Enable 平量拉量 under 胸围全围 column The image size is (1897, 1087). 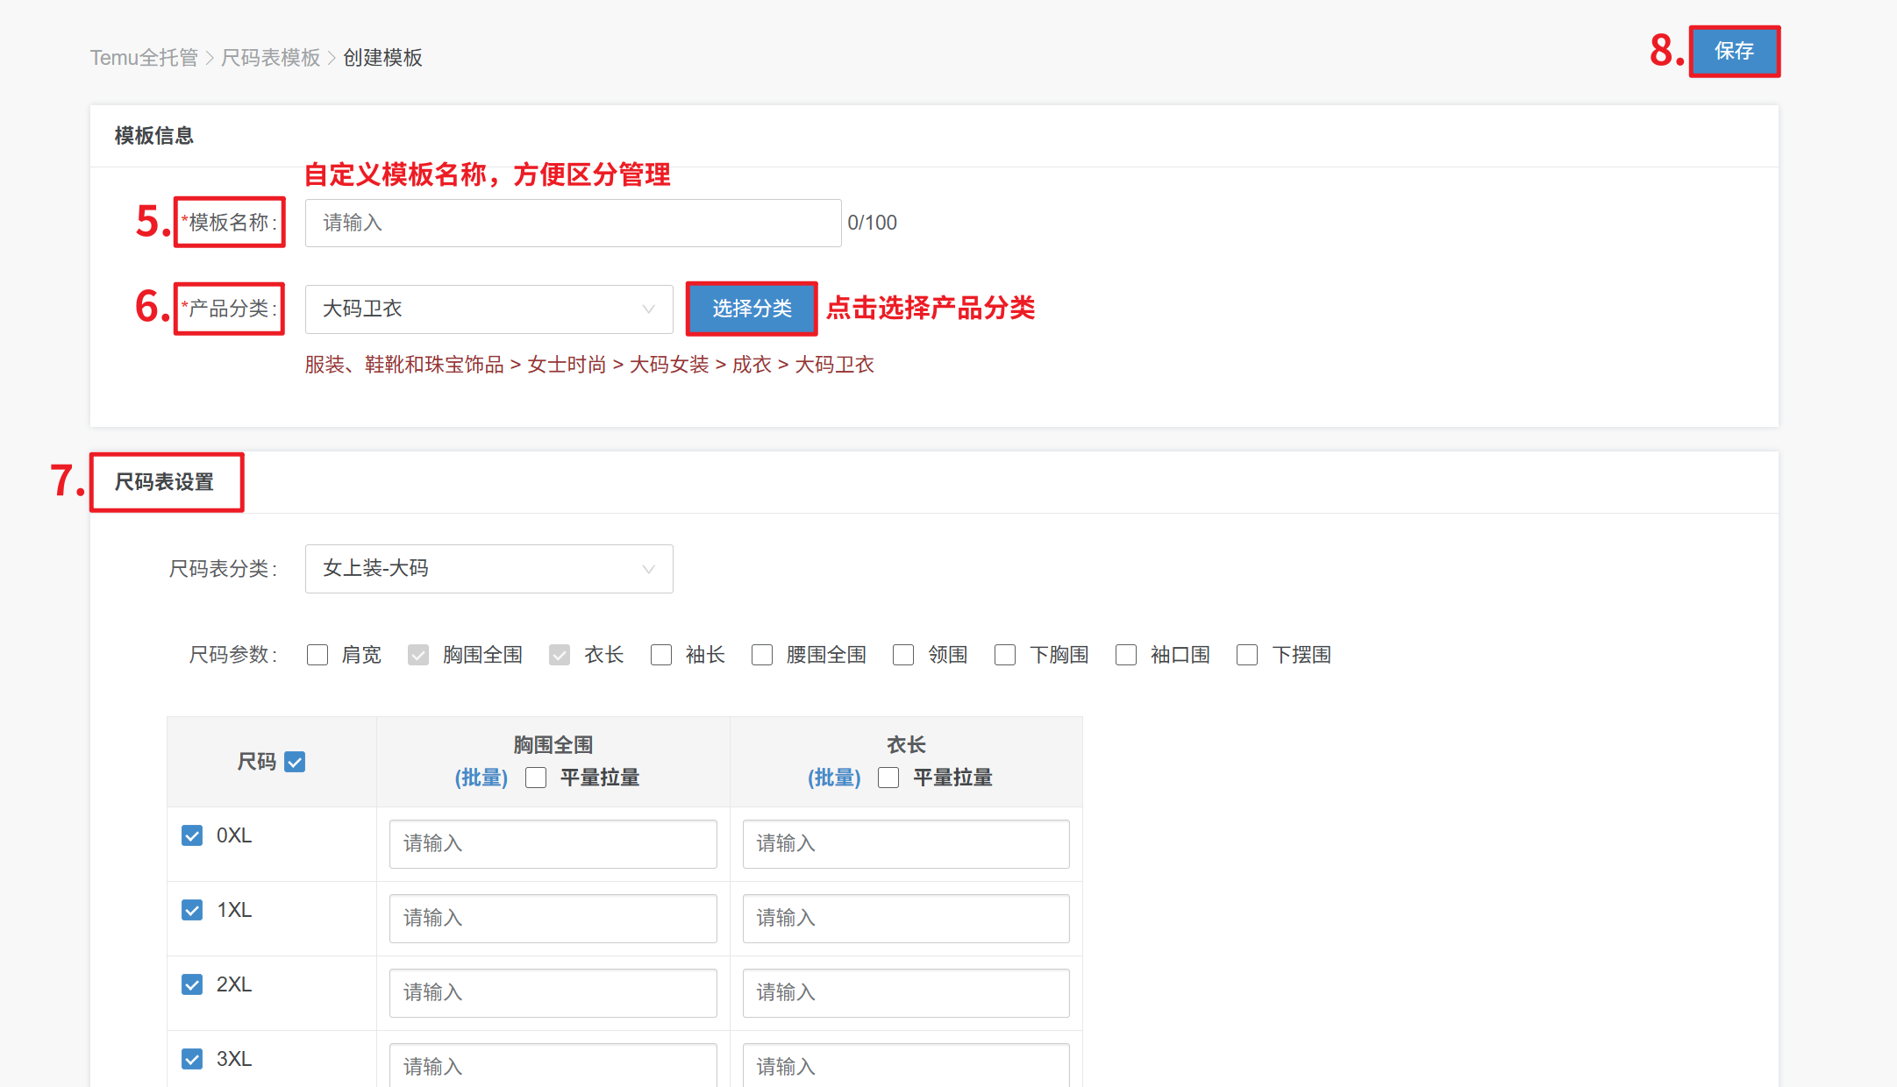(536, 778)
